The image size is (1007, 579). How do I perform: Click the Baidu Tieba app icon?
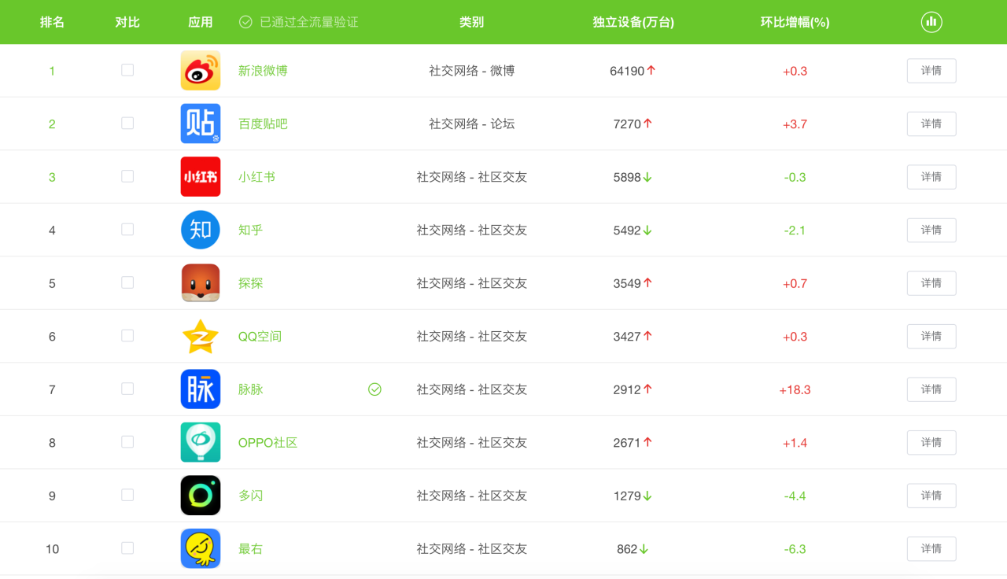point(201,124)
